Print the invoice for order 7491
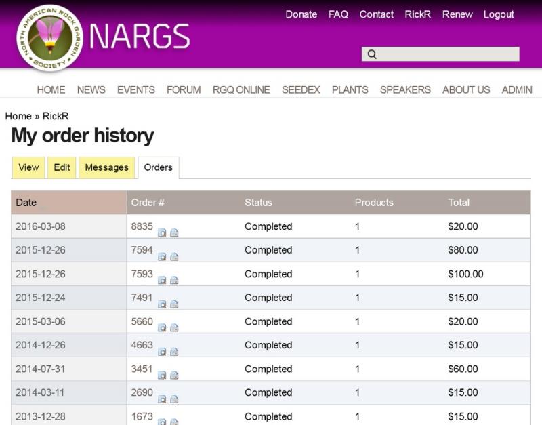 174,304
